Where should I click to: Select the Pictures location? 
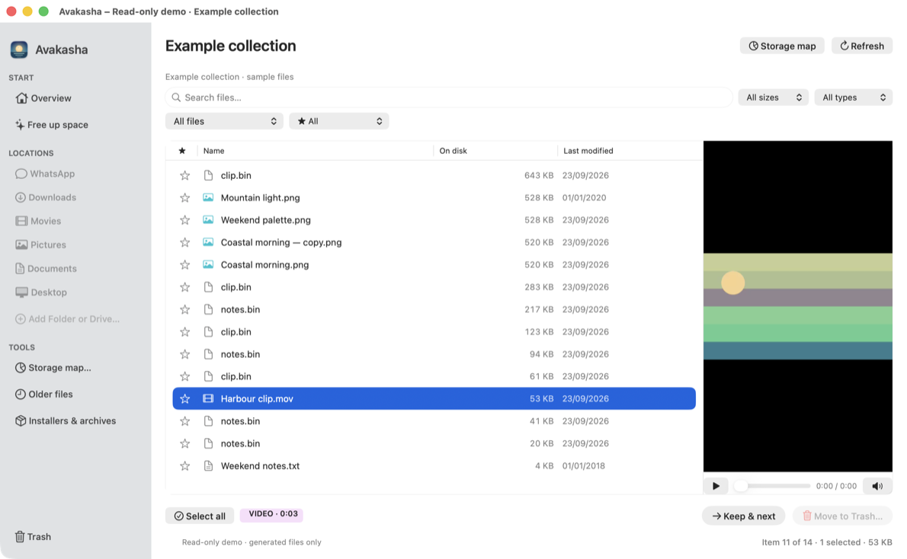[x=40, y=244]
